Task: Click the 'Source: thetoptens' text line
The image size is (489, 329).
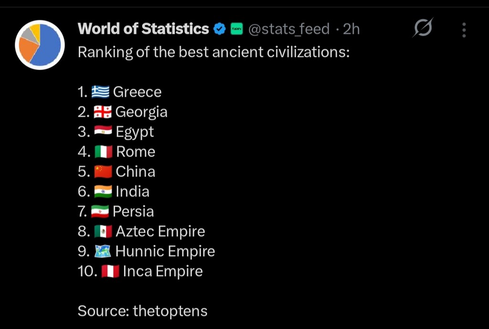Action: pos(142,311)
